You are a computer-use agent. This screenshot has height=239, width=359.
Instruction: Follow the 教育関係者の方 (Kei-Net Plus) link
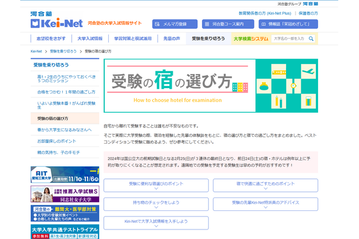tap(265, 13)
